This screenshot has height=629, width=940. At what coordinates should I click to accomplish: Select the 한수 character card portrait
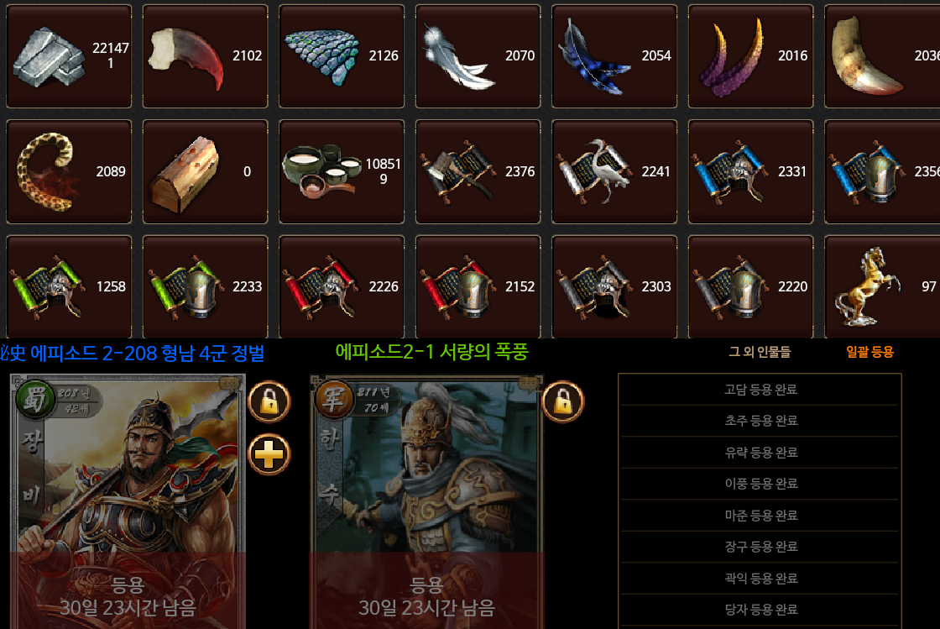426,502
